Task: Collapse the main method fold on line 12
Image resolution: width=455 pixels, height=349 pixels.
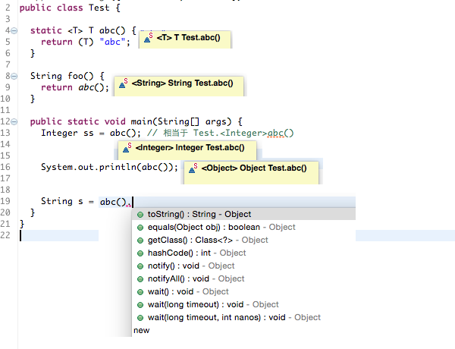Action: [16, 121]
